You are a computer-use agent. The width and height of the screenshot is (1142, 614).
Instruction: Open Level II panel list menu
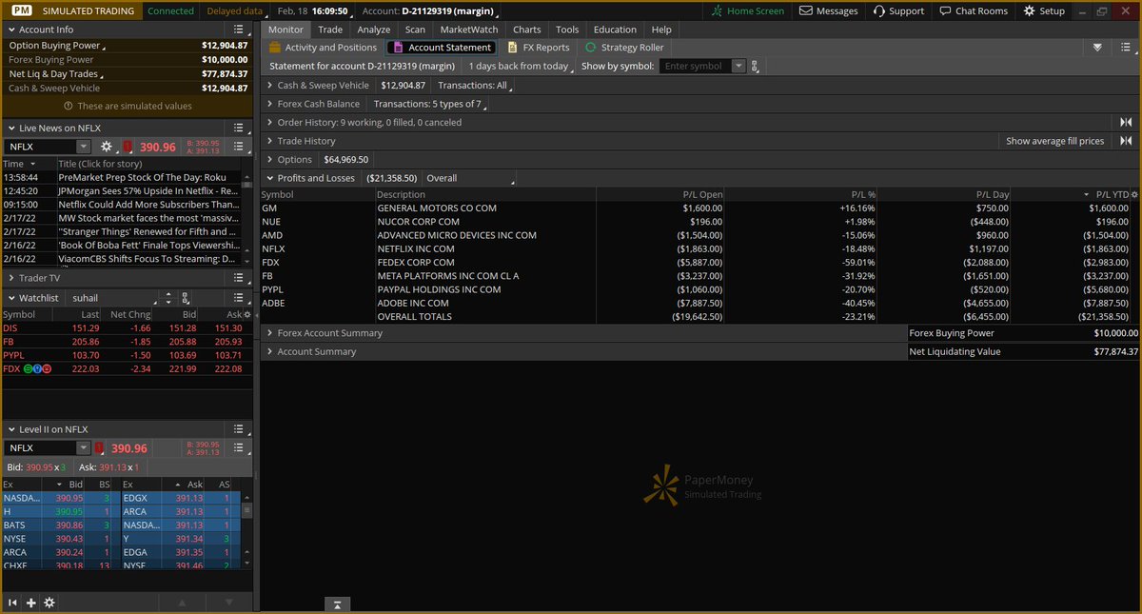(x=241, y=429)
